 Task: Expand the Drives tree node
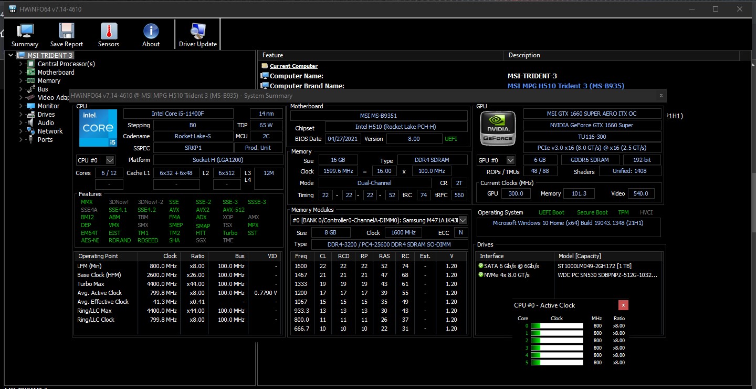21,114
